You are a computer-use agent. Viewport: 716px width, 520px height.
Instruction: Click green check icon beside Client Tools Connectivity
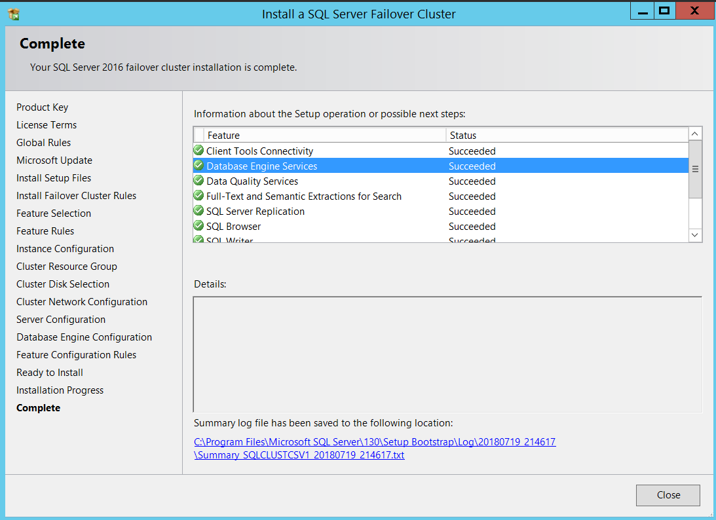[x=199, y=151]
